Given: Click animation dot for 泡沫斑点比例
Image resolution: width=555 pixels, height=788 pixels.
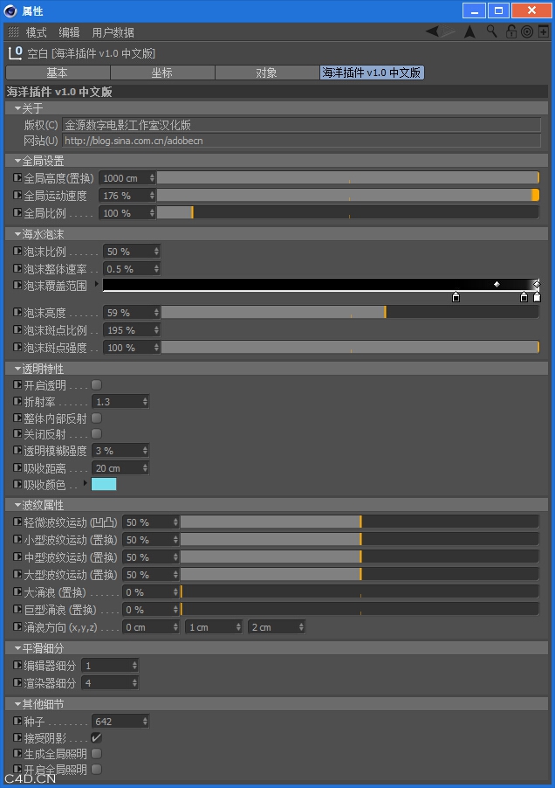Looking at the screenshot, I should coord(17,329).
